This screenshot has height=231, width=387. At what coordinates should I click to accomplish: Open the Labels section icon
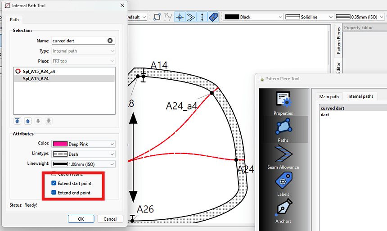283,184
